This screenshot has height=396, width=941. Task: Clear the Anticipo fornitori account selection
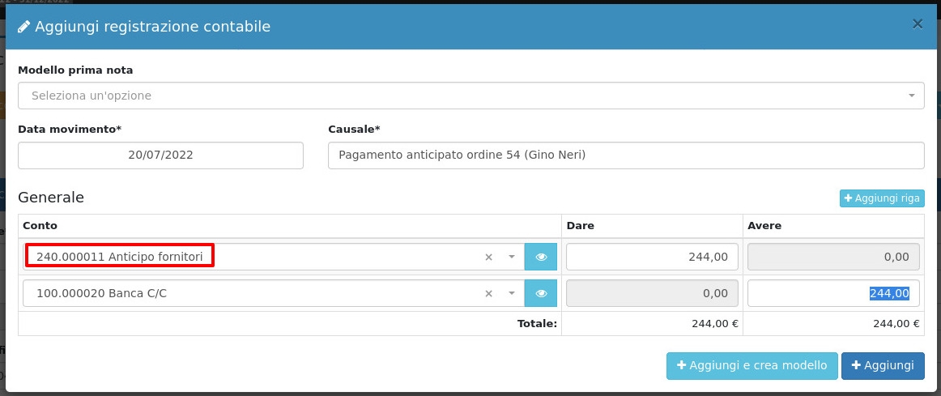coord(488,258)
